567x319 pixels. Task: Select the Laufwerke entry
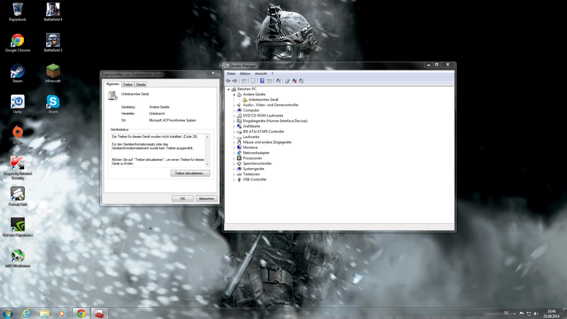click(x=251, y=137)
